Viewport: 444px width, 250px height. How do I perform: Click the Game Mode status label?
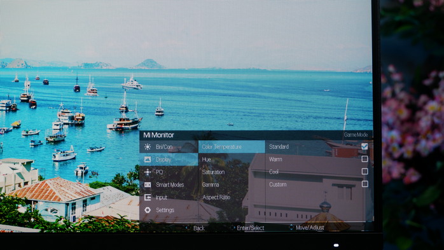point(356,135)
